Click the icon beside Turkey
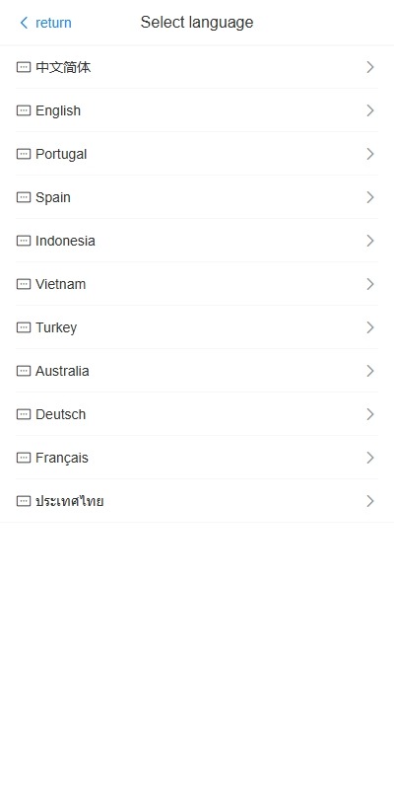 [24, 327]
